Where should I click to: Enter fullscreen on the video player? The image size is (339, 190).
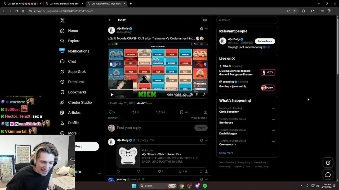204,95
